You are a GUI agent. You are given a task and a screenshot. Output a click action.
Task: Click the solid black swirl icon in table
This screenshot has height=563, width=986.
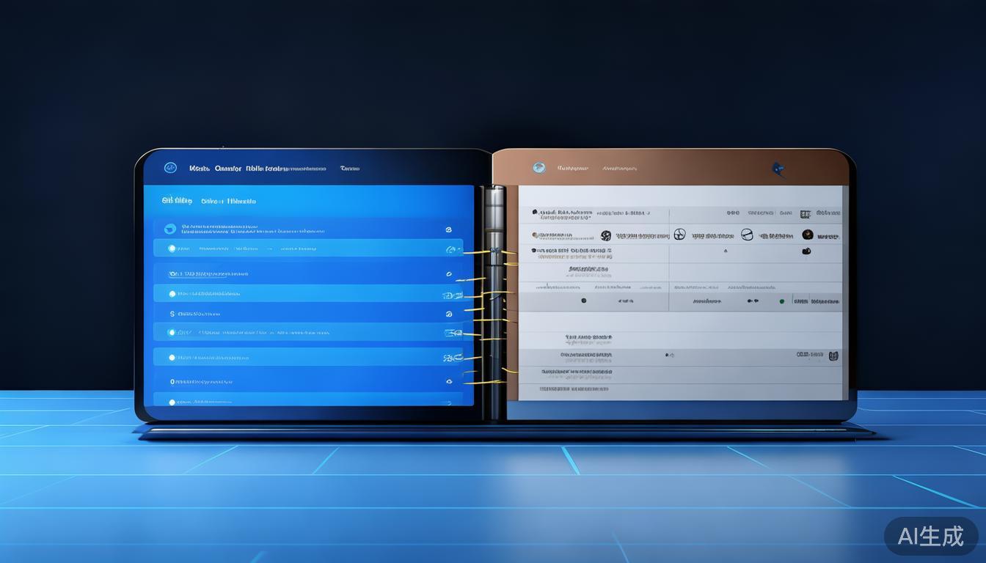click(605, 235)
